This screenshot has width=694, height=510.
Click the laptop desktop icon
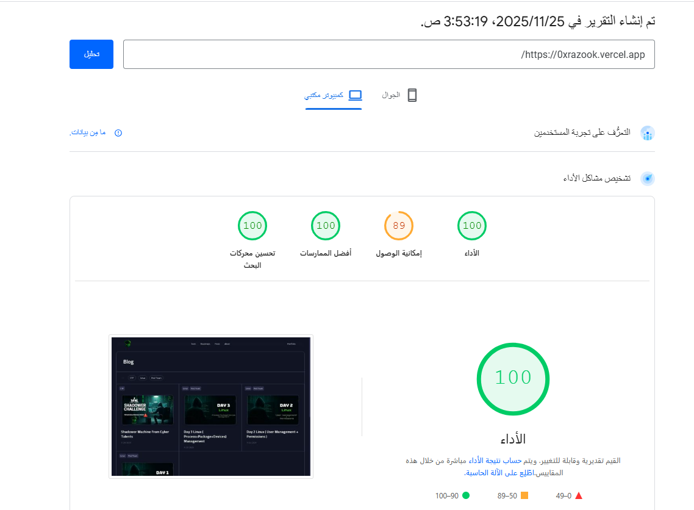(356, 95)
